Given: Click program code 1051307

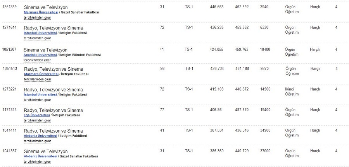Looking at the screenshot, I should coord(9,49).
